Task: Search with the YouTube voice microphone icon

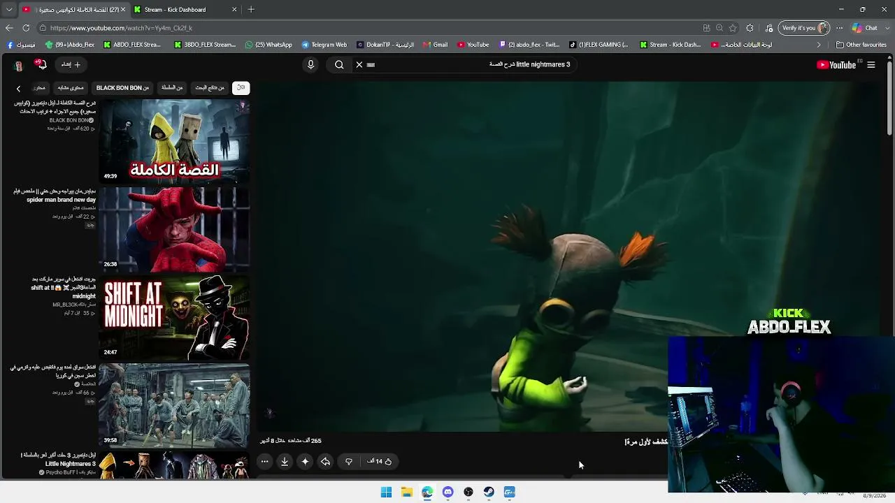Action: [311, 64]
